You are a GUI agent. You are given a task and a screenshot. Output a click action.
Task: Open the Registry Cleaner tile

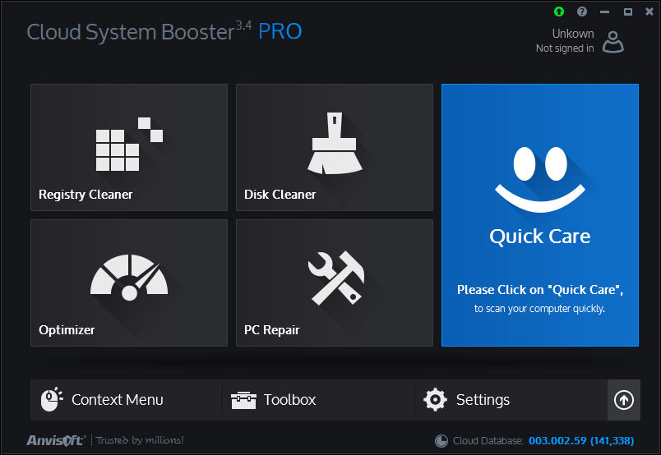(x=129, y=148)
